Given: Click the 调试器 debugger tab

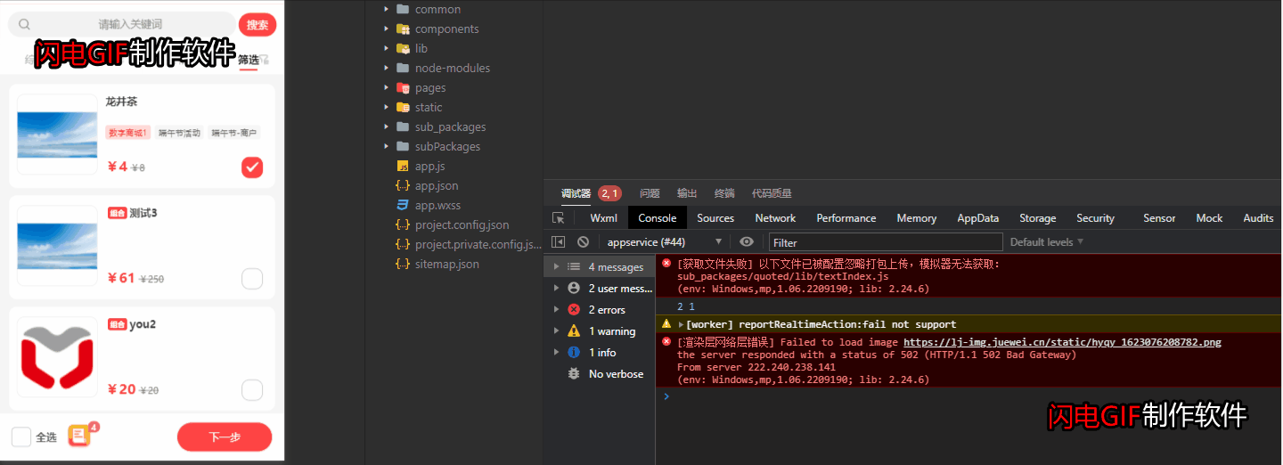Looking at the screenshot, I should click(x=576, y=193).
